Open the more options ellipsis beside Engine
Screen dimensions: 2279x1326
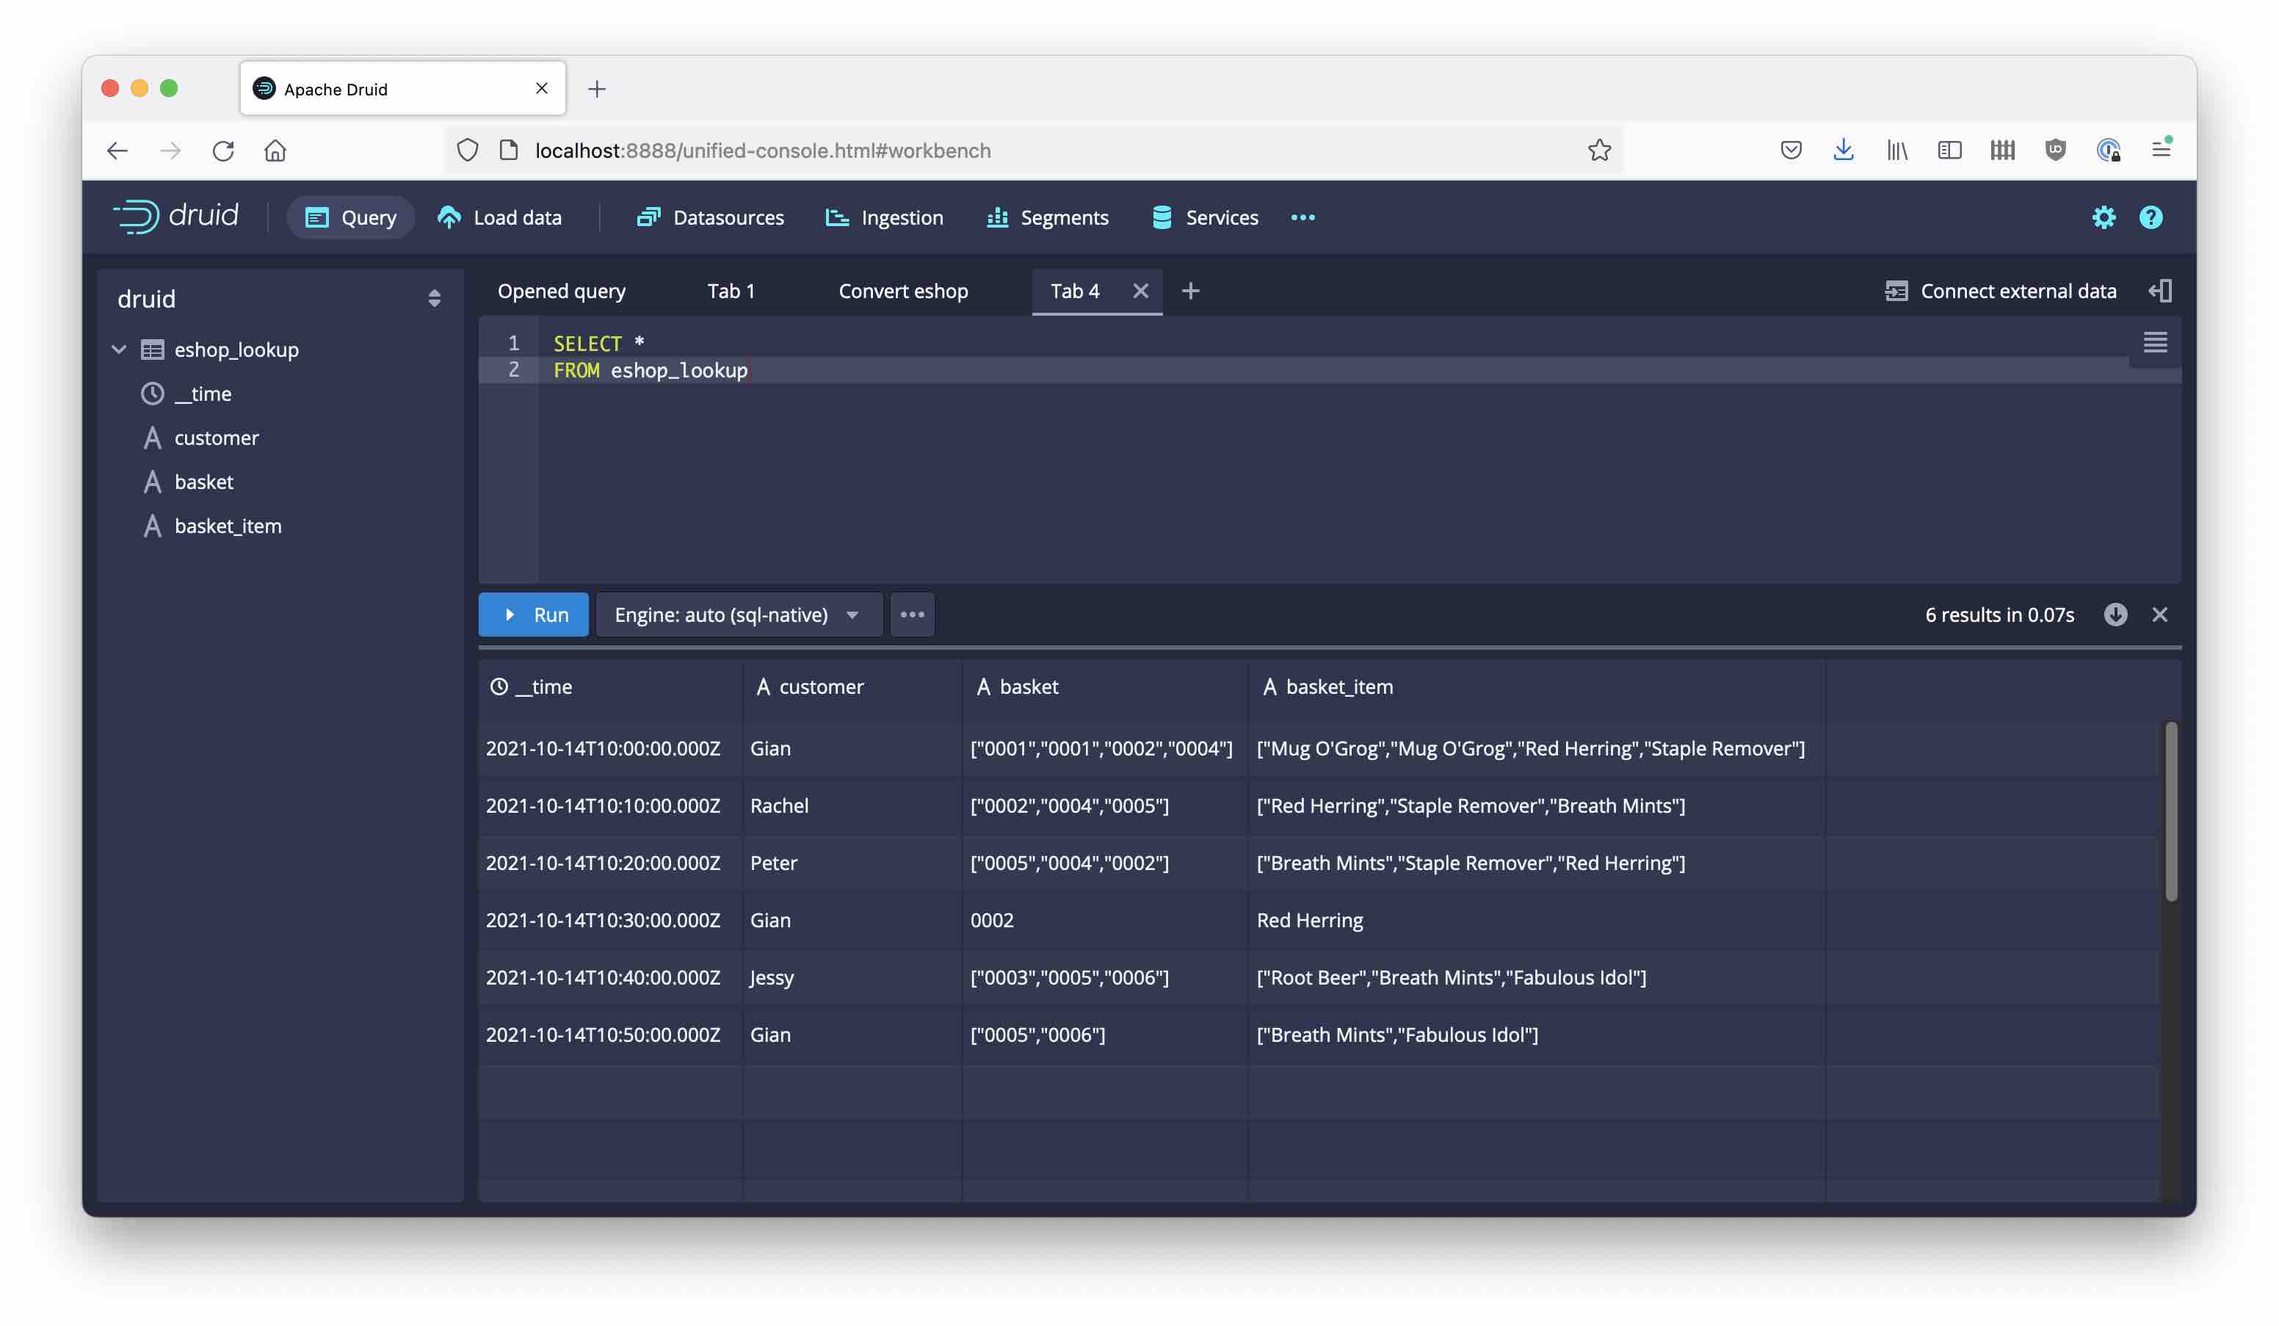912,614
